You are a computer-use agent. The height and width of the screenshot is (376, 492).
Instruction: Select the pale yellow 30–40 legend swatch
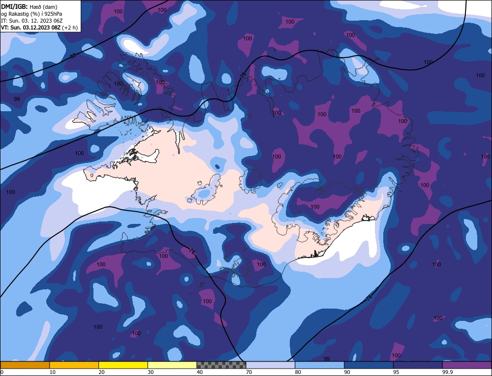[172, 365]
